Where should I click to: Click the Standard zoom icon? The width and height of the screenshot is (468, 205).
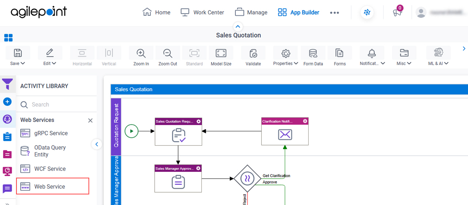tap(194, 53)
